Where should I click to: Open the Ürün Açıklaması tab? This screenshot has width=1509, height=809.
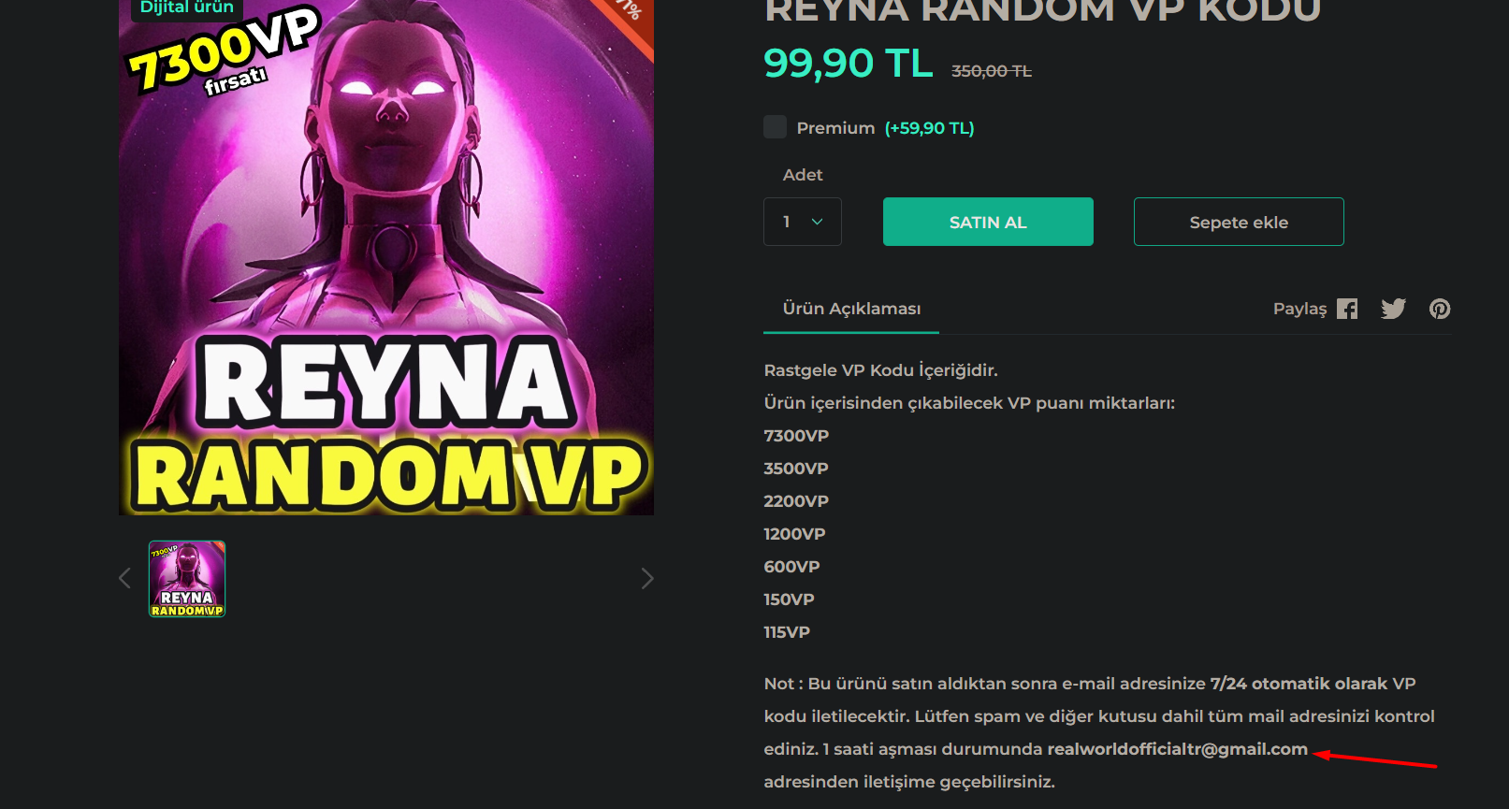pos(851,309)
